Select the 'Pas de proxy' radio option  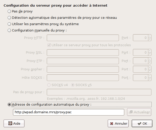9,11
